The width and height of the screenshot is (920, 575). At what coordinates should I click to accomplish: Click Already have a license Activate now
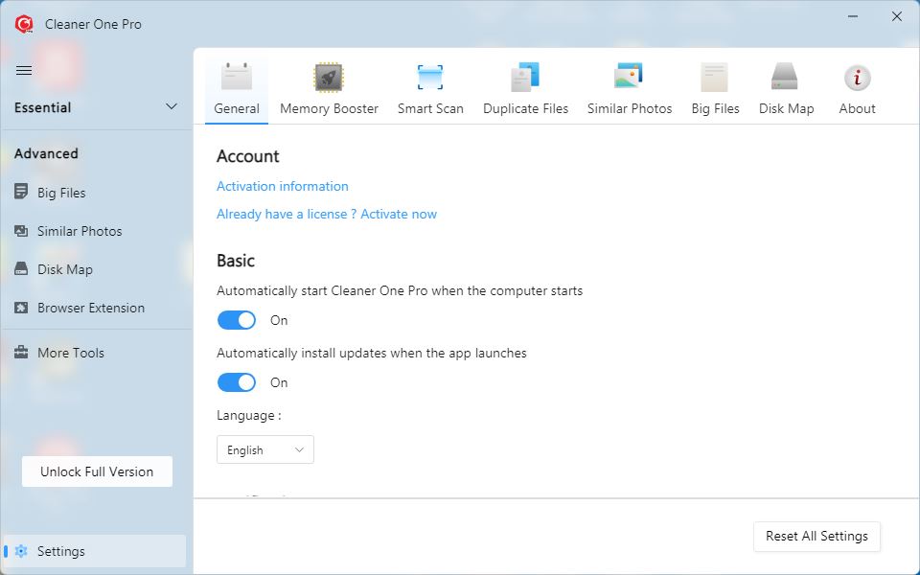[x=327, y=214]
